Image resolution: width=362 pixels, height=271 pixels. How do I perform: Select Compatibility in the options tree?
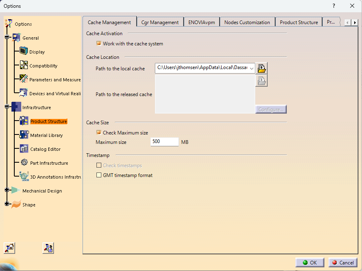coord(43,66)
